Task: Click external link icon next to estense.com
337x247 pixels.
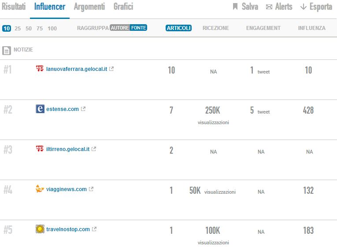Action: tap(83, 109)
